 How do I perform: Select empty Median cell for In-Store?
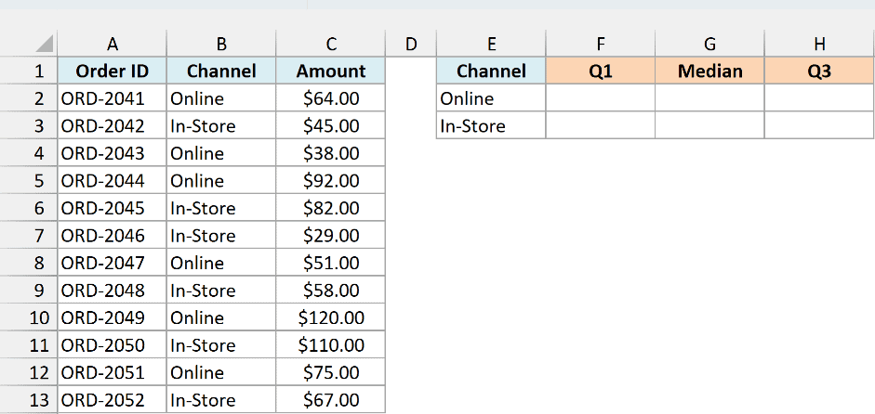(x=709, y=125)
